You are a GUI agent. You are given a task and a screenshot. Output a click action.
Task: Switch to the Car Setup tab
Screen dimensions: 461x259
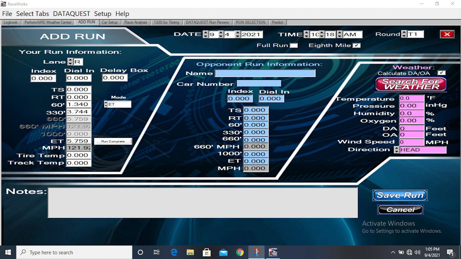pos(109,22)
